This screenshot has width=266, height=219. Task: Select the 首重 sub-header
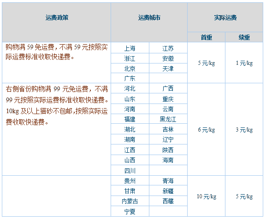point(206,37)
